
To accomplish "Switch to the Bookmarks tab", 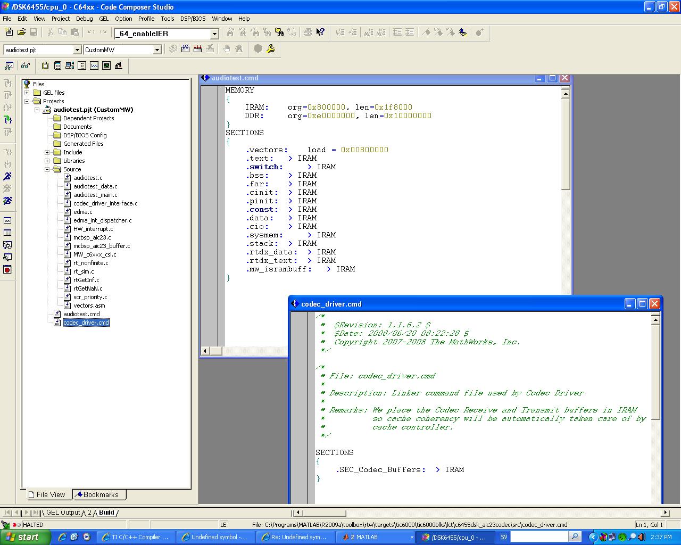I will pyautogui.click(x=99, y=494).
